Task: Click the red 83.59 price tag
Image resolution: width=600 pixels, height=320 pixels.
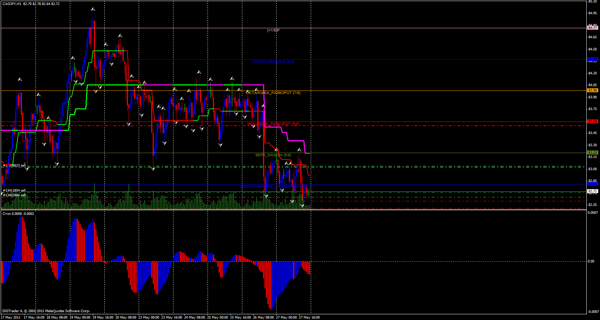Action: point(593,122)
